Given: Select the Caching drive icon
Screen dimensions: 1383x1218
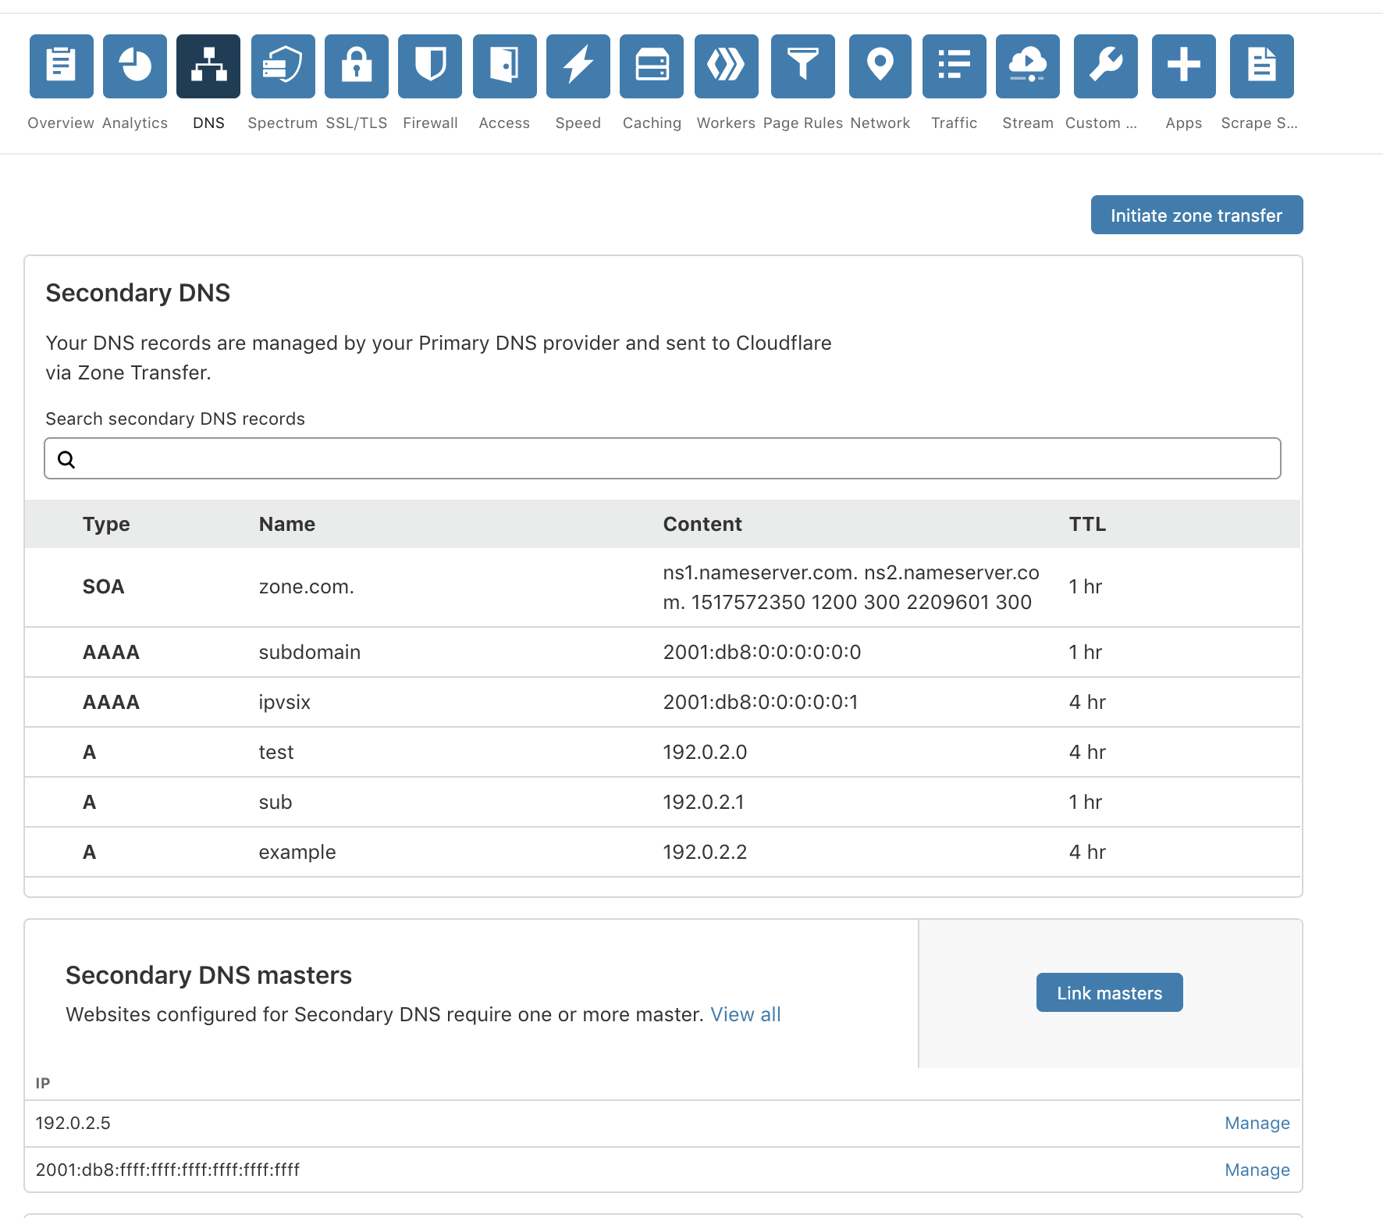Looking at the screenshot, I should [x=652, y=66].
